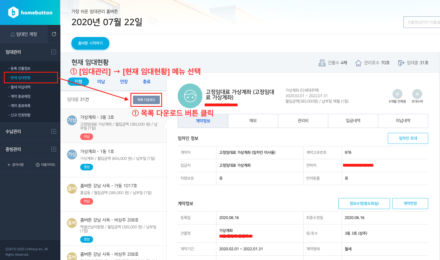
Task: Click the 건물수 building icon
Action: pyautogui.click(x=322, y=63)
